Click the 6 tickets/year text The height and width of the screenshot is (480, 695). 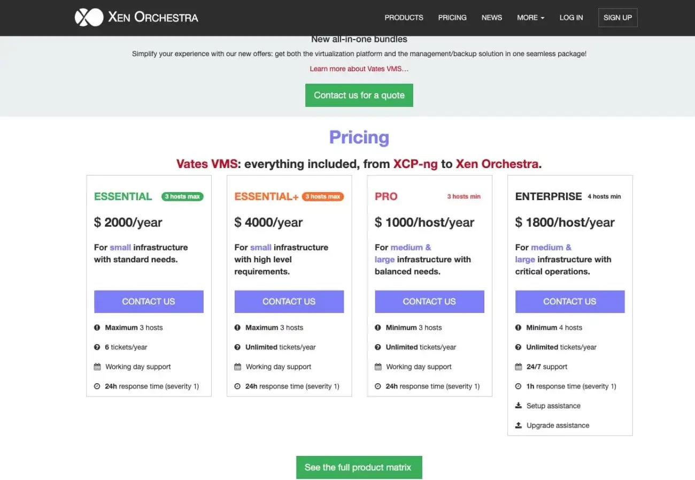pyautogui.click(x=126, y=347)
